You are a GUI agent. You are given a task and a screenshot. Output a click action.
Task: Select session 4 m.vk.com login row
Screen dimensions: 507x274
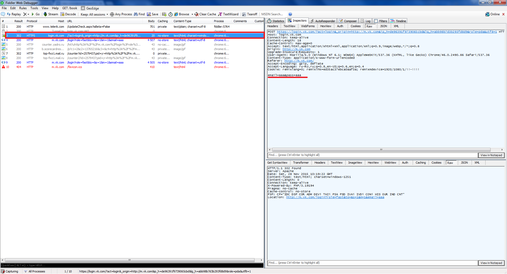pyautogui.click(x=132, y=40)
